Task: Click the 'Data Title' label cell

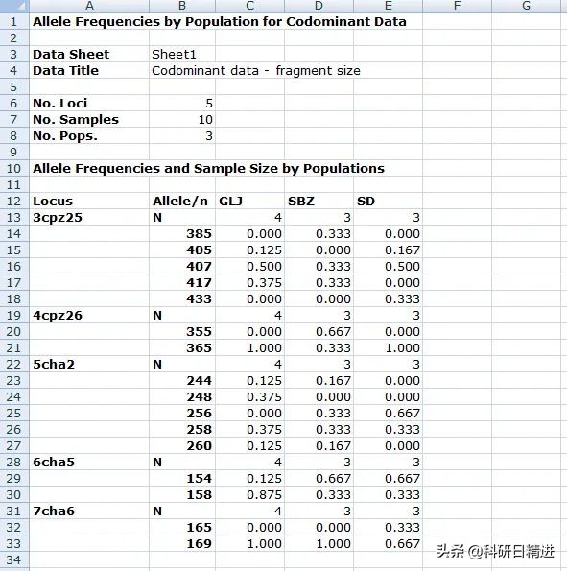Action: [89, 71]
